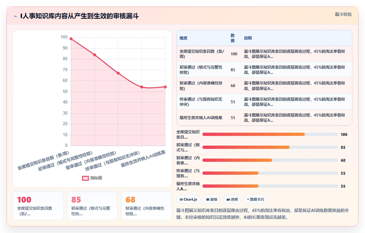Click the table value 68
The image size is (365, 233).
(x=233, y=86)
